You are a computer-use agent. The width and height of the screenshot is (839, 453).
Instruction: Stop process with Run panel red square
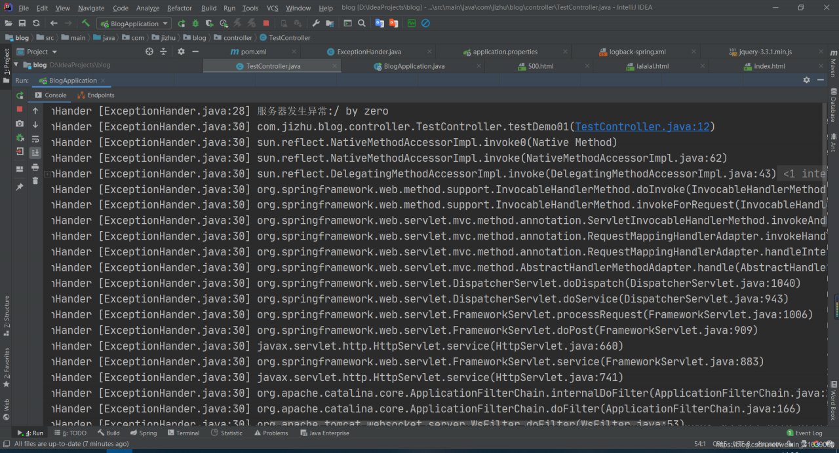coord(20,109)
